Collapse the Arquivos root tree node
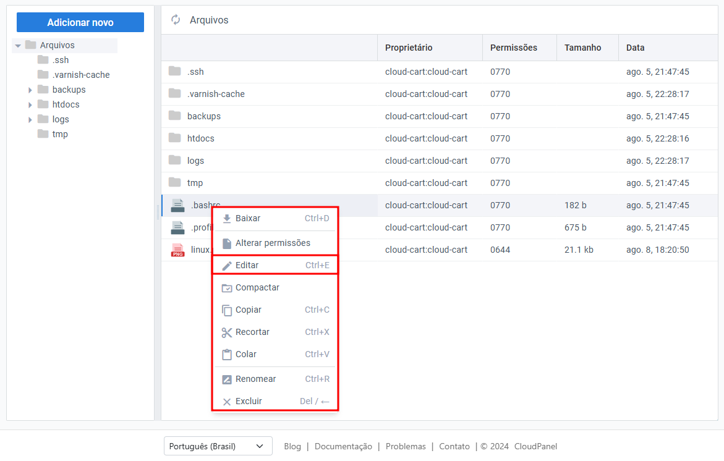Image resolution: width=724 pixels, height=461 pixels. pyautogui.click(x=18, y=46)
